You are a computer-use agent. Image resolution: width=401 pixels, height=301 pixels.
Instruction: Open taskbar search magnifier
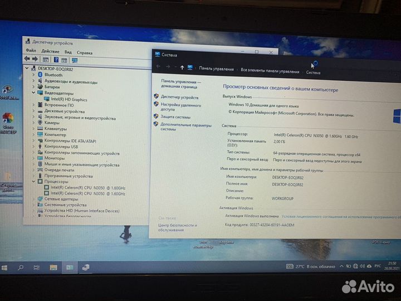tap(21, 268)
